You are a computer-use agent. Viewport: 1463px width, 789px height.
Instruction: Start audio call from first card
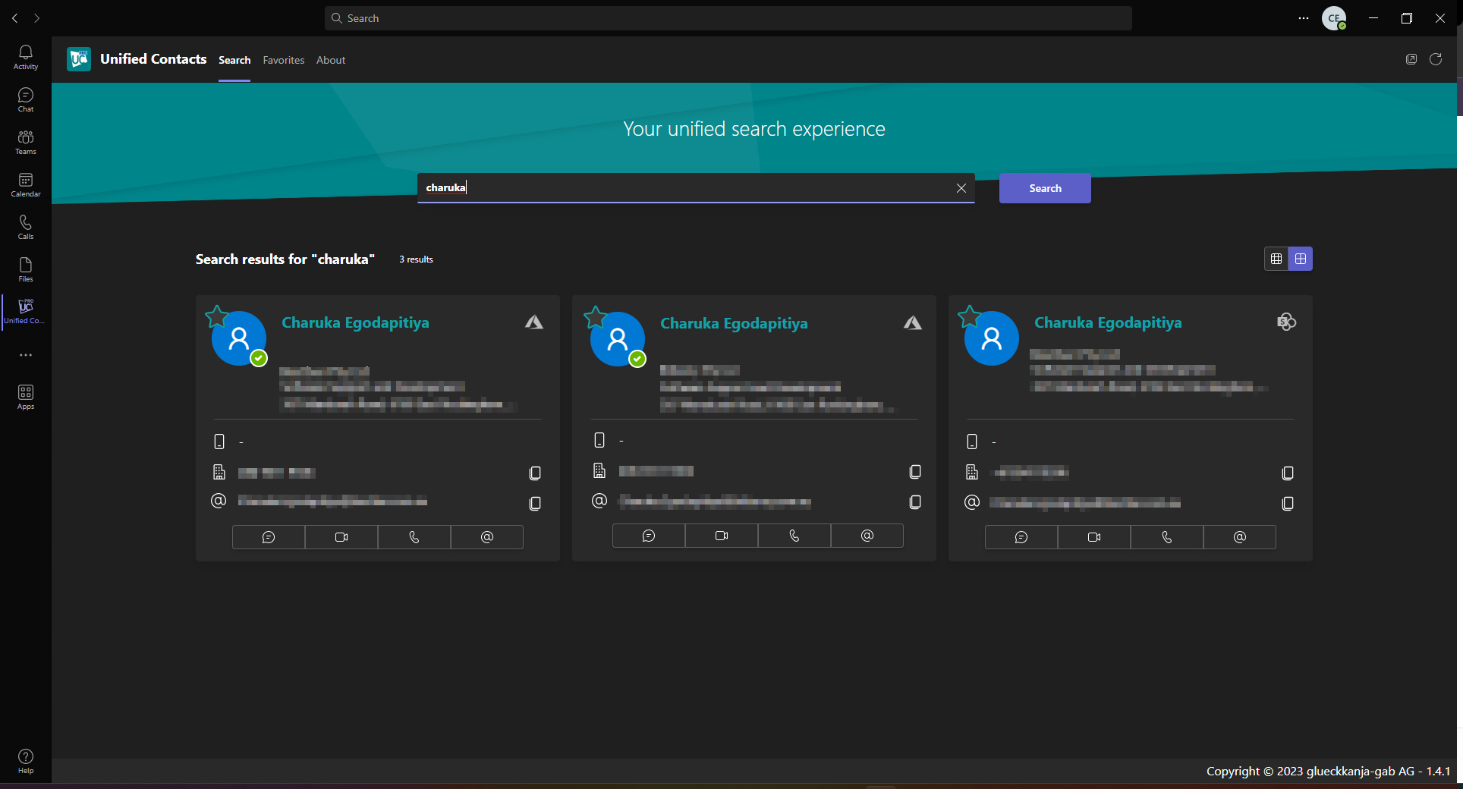pos(414,537)
